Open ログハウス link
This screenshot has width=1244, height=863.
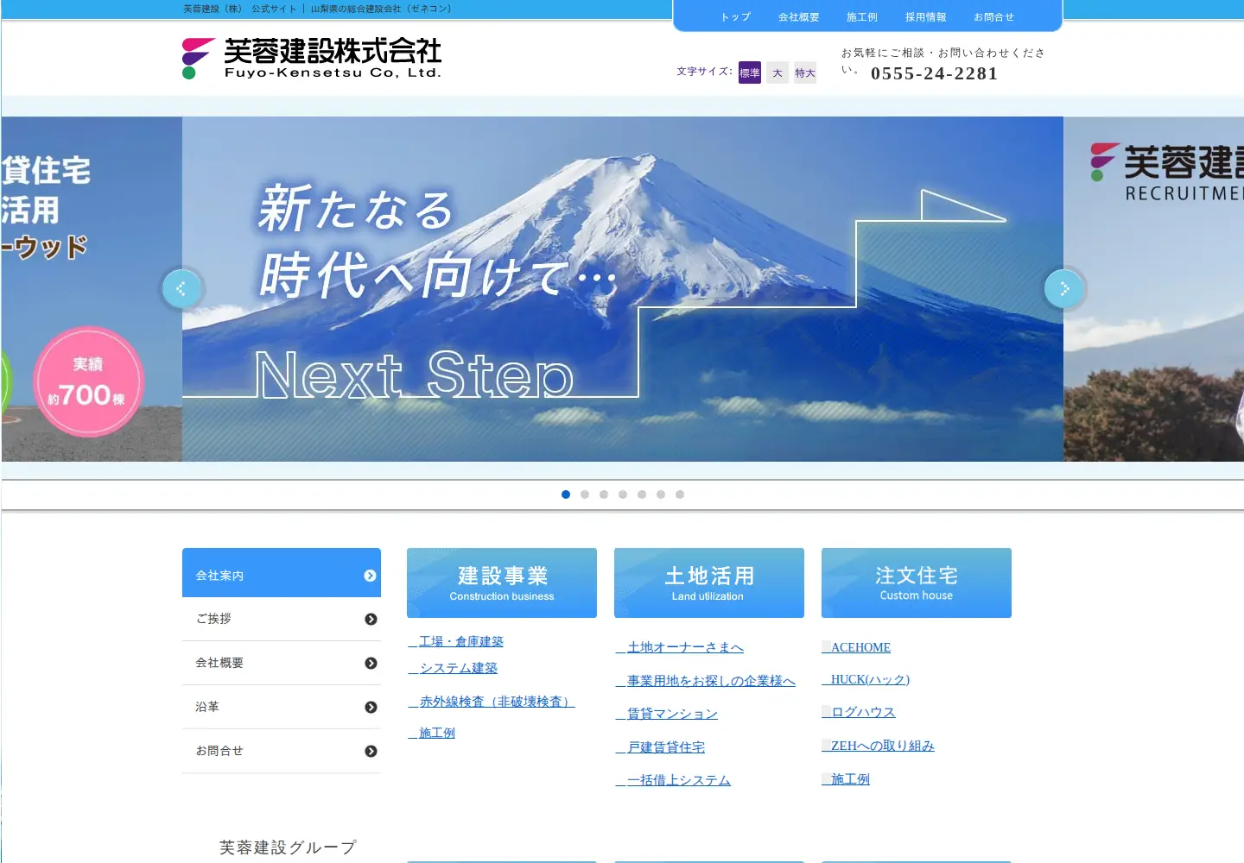coord(859,712)
